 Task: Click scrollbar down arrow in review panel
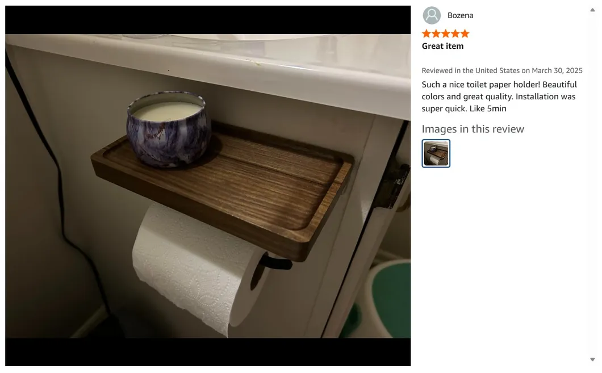coord(592,359)
